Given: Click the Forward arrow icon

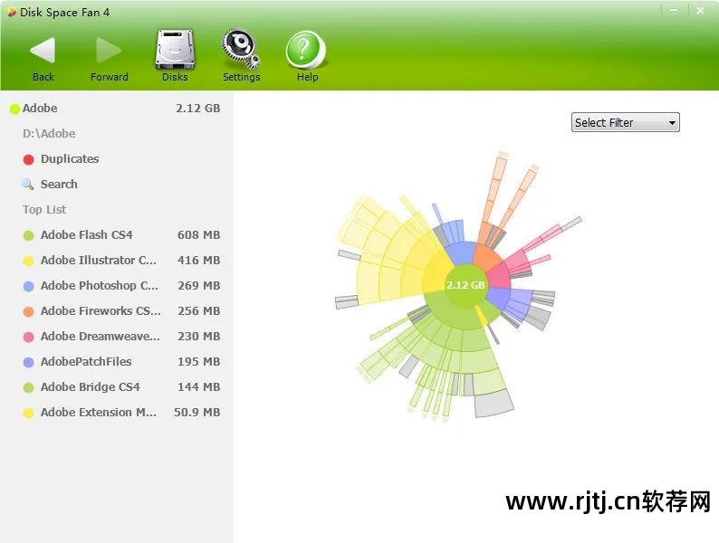Looking at the screenshot, I should (x=109, y=50).
